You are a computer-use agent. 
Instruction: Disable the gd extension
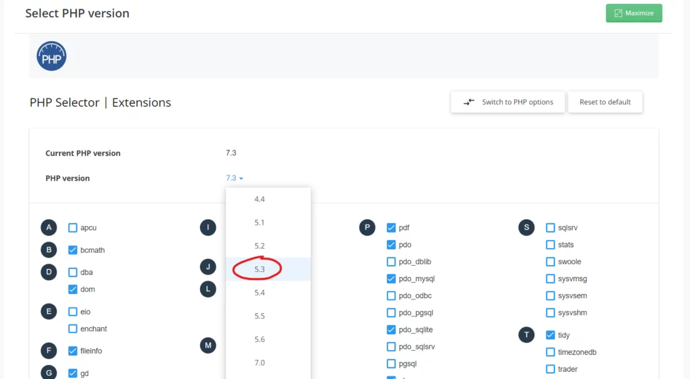coord(73,374)
